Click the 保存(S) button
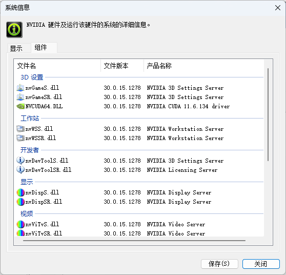The image size is (286, 275). 219,264
